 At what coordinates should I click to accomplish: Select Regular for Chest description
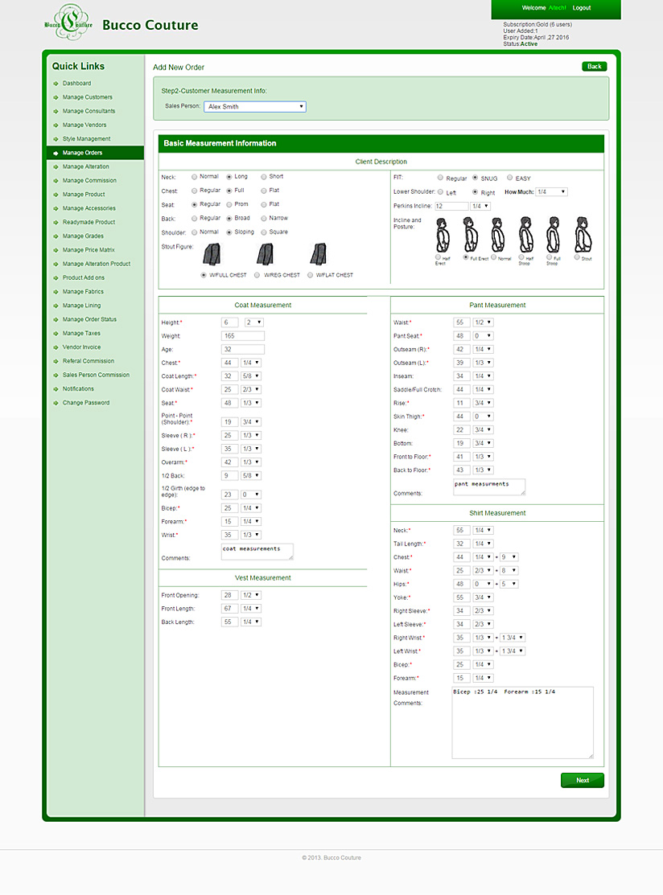pos(194,191)
